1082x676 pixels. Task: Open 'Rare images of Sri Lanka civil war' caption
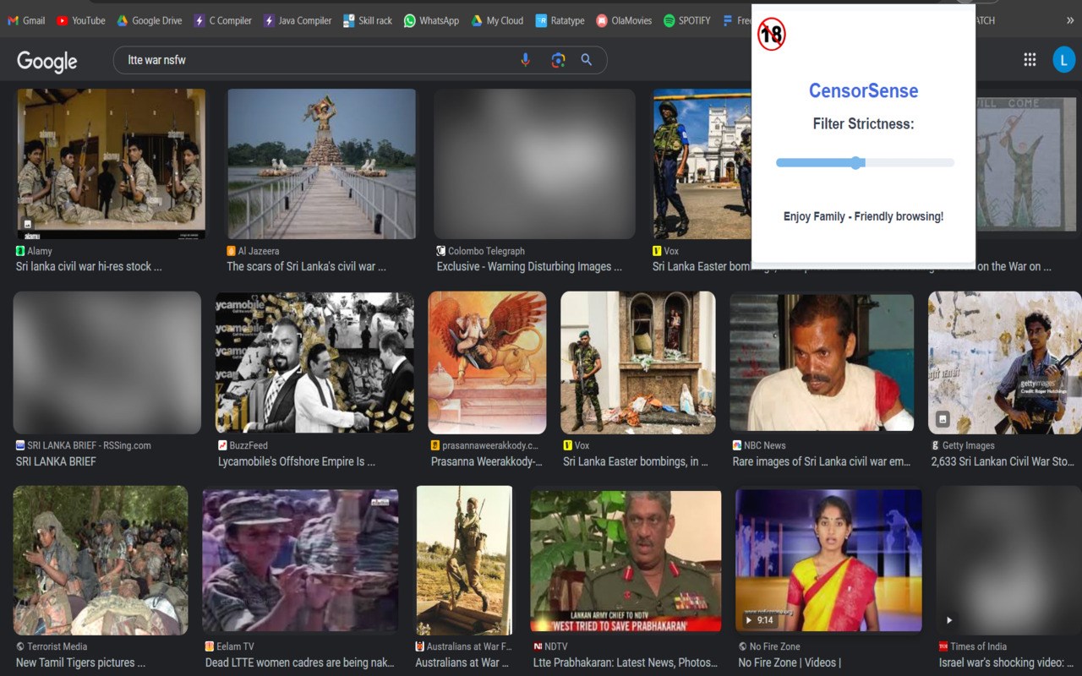point(822,461)
